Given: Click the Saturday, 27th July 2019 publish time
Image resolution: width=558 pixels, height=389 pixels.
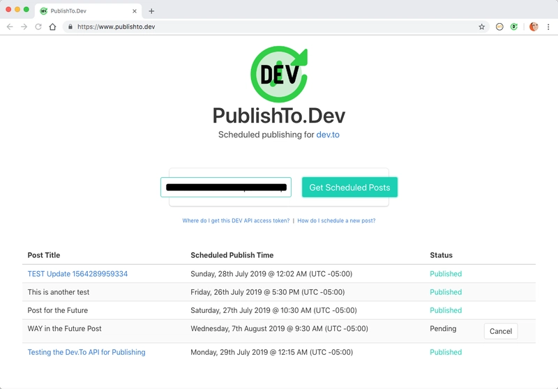Looking at the screenshot, I should pos(273,310).
